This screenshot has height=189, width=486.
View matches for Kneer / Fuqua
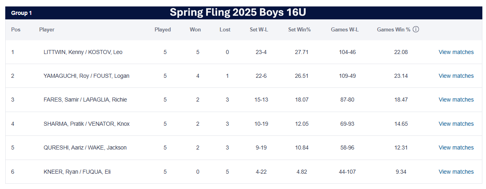pyautogui.click(x=456, y=172)
